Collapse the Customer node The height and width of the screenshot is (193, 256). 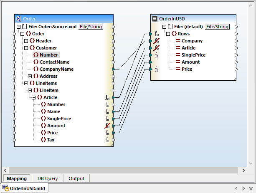click(x=26, y=48)
